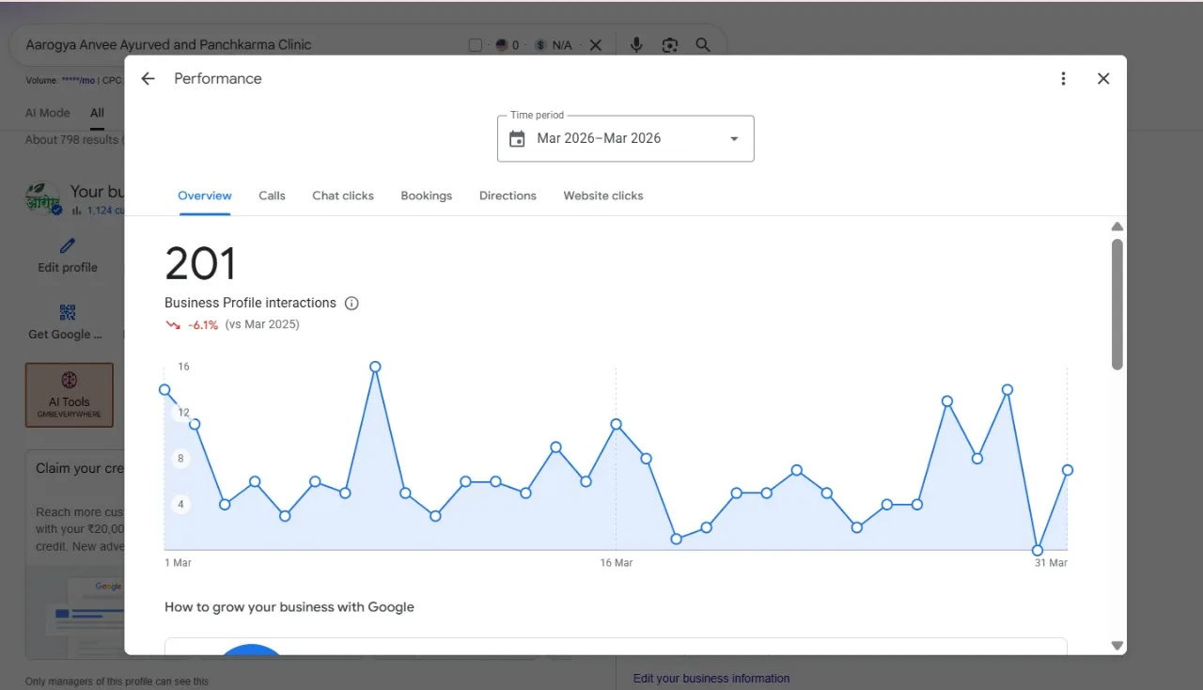Clear the search query with X
The width and height of the screenshot is (1203, 690).
pyautogui.click(x=595, y=45)
